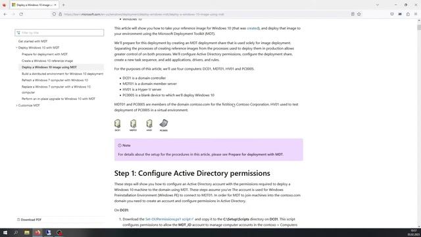Open the Firefox account icon

pos(400,14)
